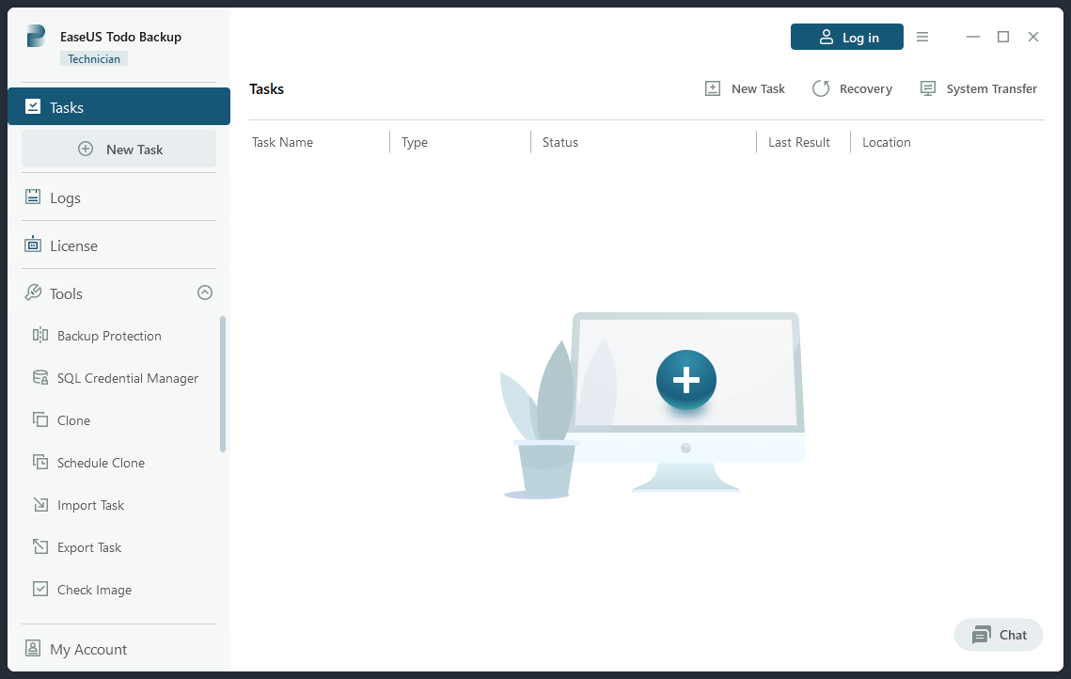This screenshot has width=1071, height=679.
Task: Switch to the Logs section
Action: pos(65,197)
